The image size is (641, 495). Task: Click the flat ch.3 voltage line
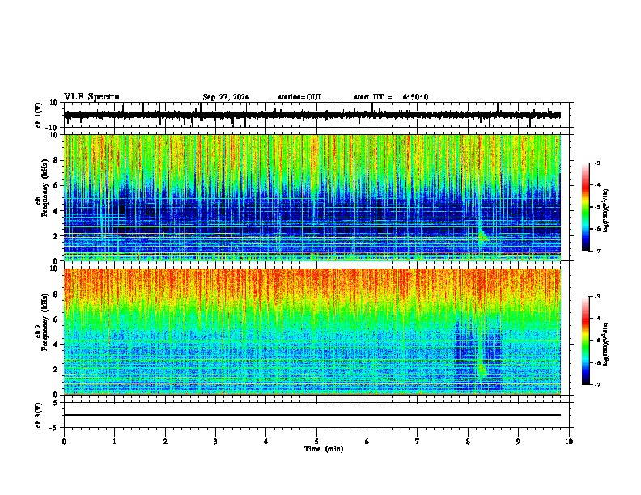click(312, 415)
